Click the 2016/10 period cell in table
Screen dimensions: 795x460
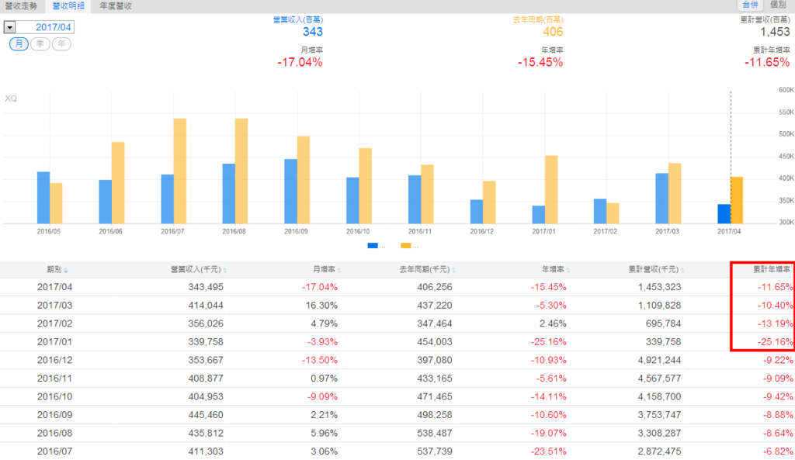(55, 396)
